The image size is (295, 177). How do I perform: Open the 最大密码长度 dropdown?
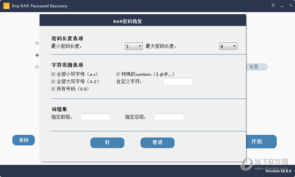[228, 46]
